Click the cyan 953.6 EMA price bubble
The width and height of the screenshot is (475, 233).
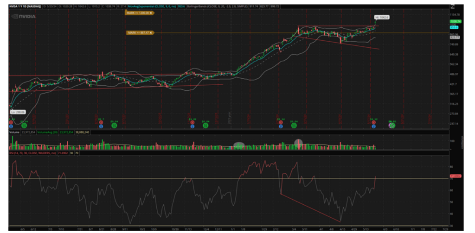click(454, 27)
